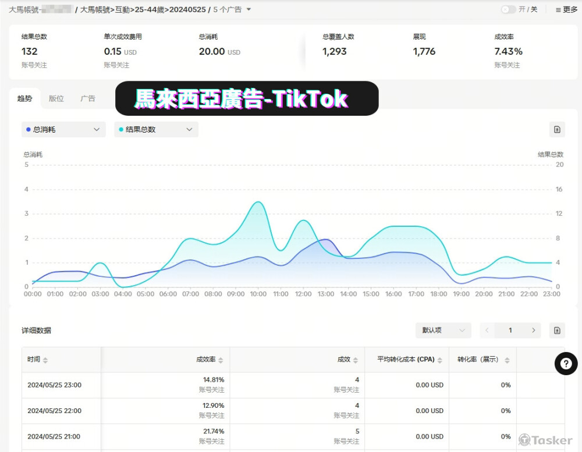This screenshot has width=582, height=452.
Task: Export the trend chart data
Action: click(x=557, y=130)
